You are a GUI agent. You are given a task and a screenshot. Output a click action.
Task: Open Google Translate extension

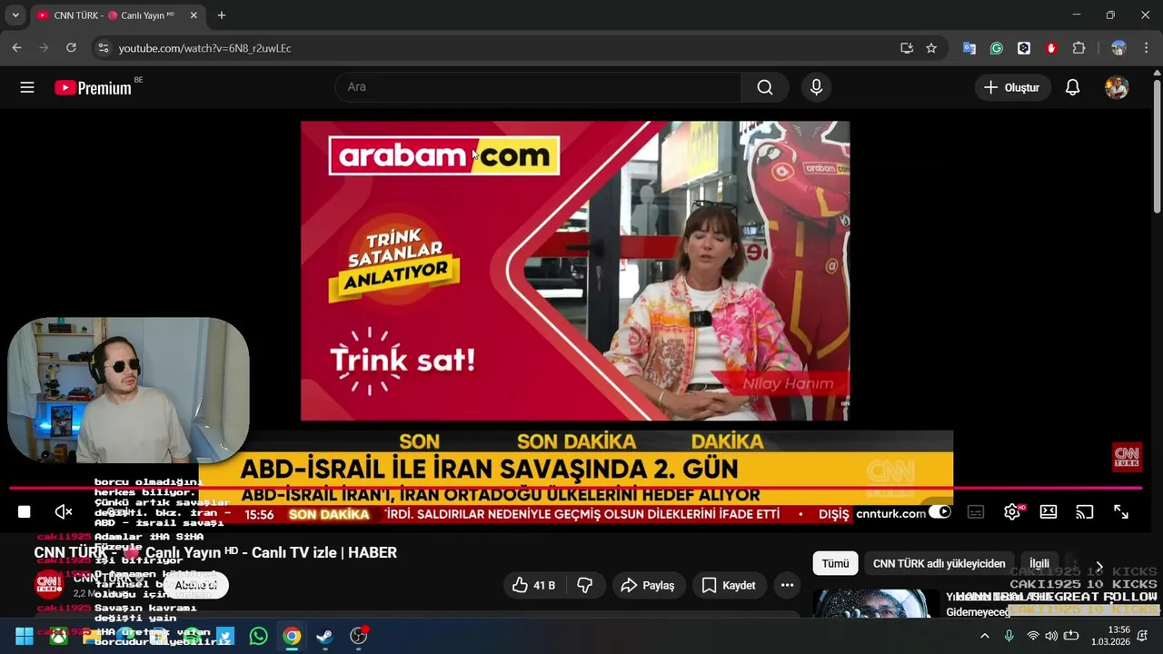click(969, 48)
